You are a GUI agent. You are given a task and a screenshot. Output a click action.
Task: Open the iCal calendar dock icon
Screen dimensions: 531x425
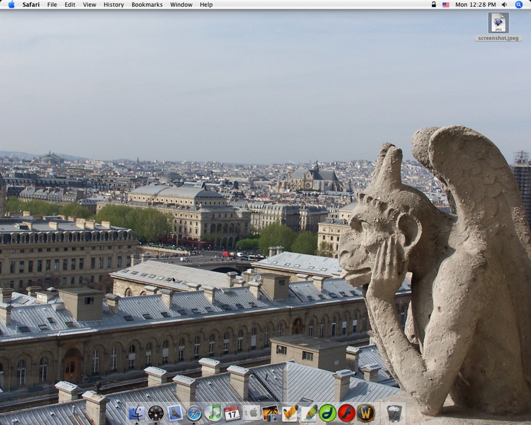(232, 413)
